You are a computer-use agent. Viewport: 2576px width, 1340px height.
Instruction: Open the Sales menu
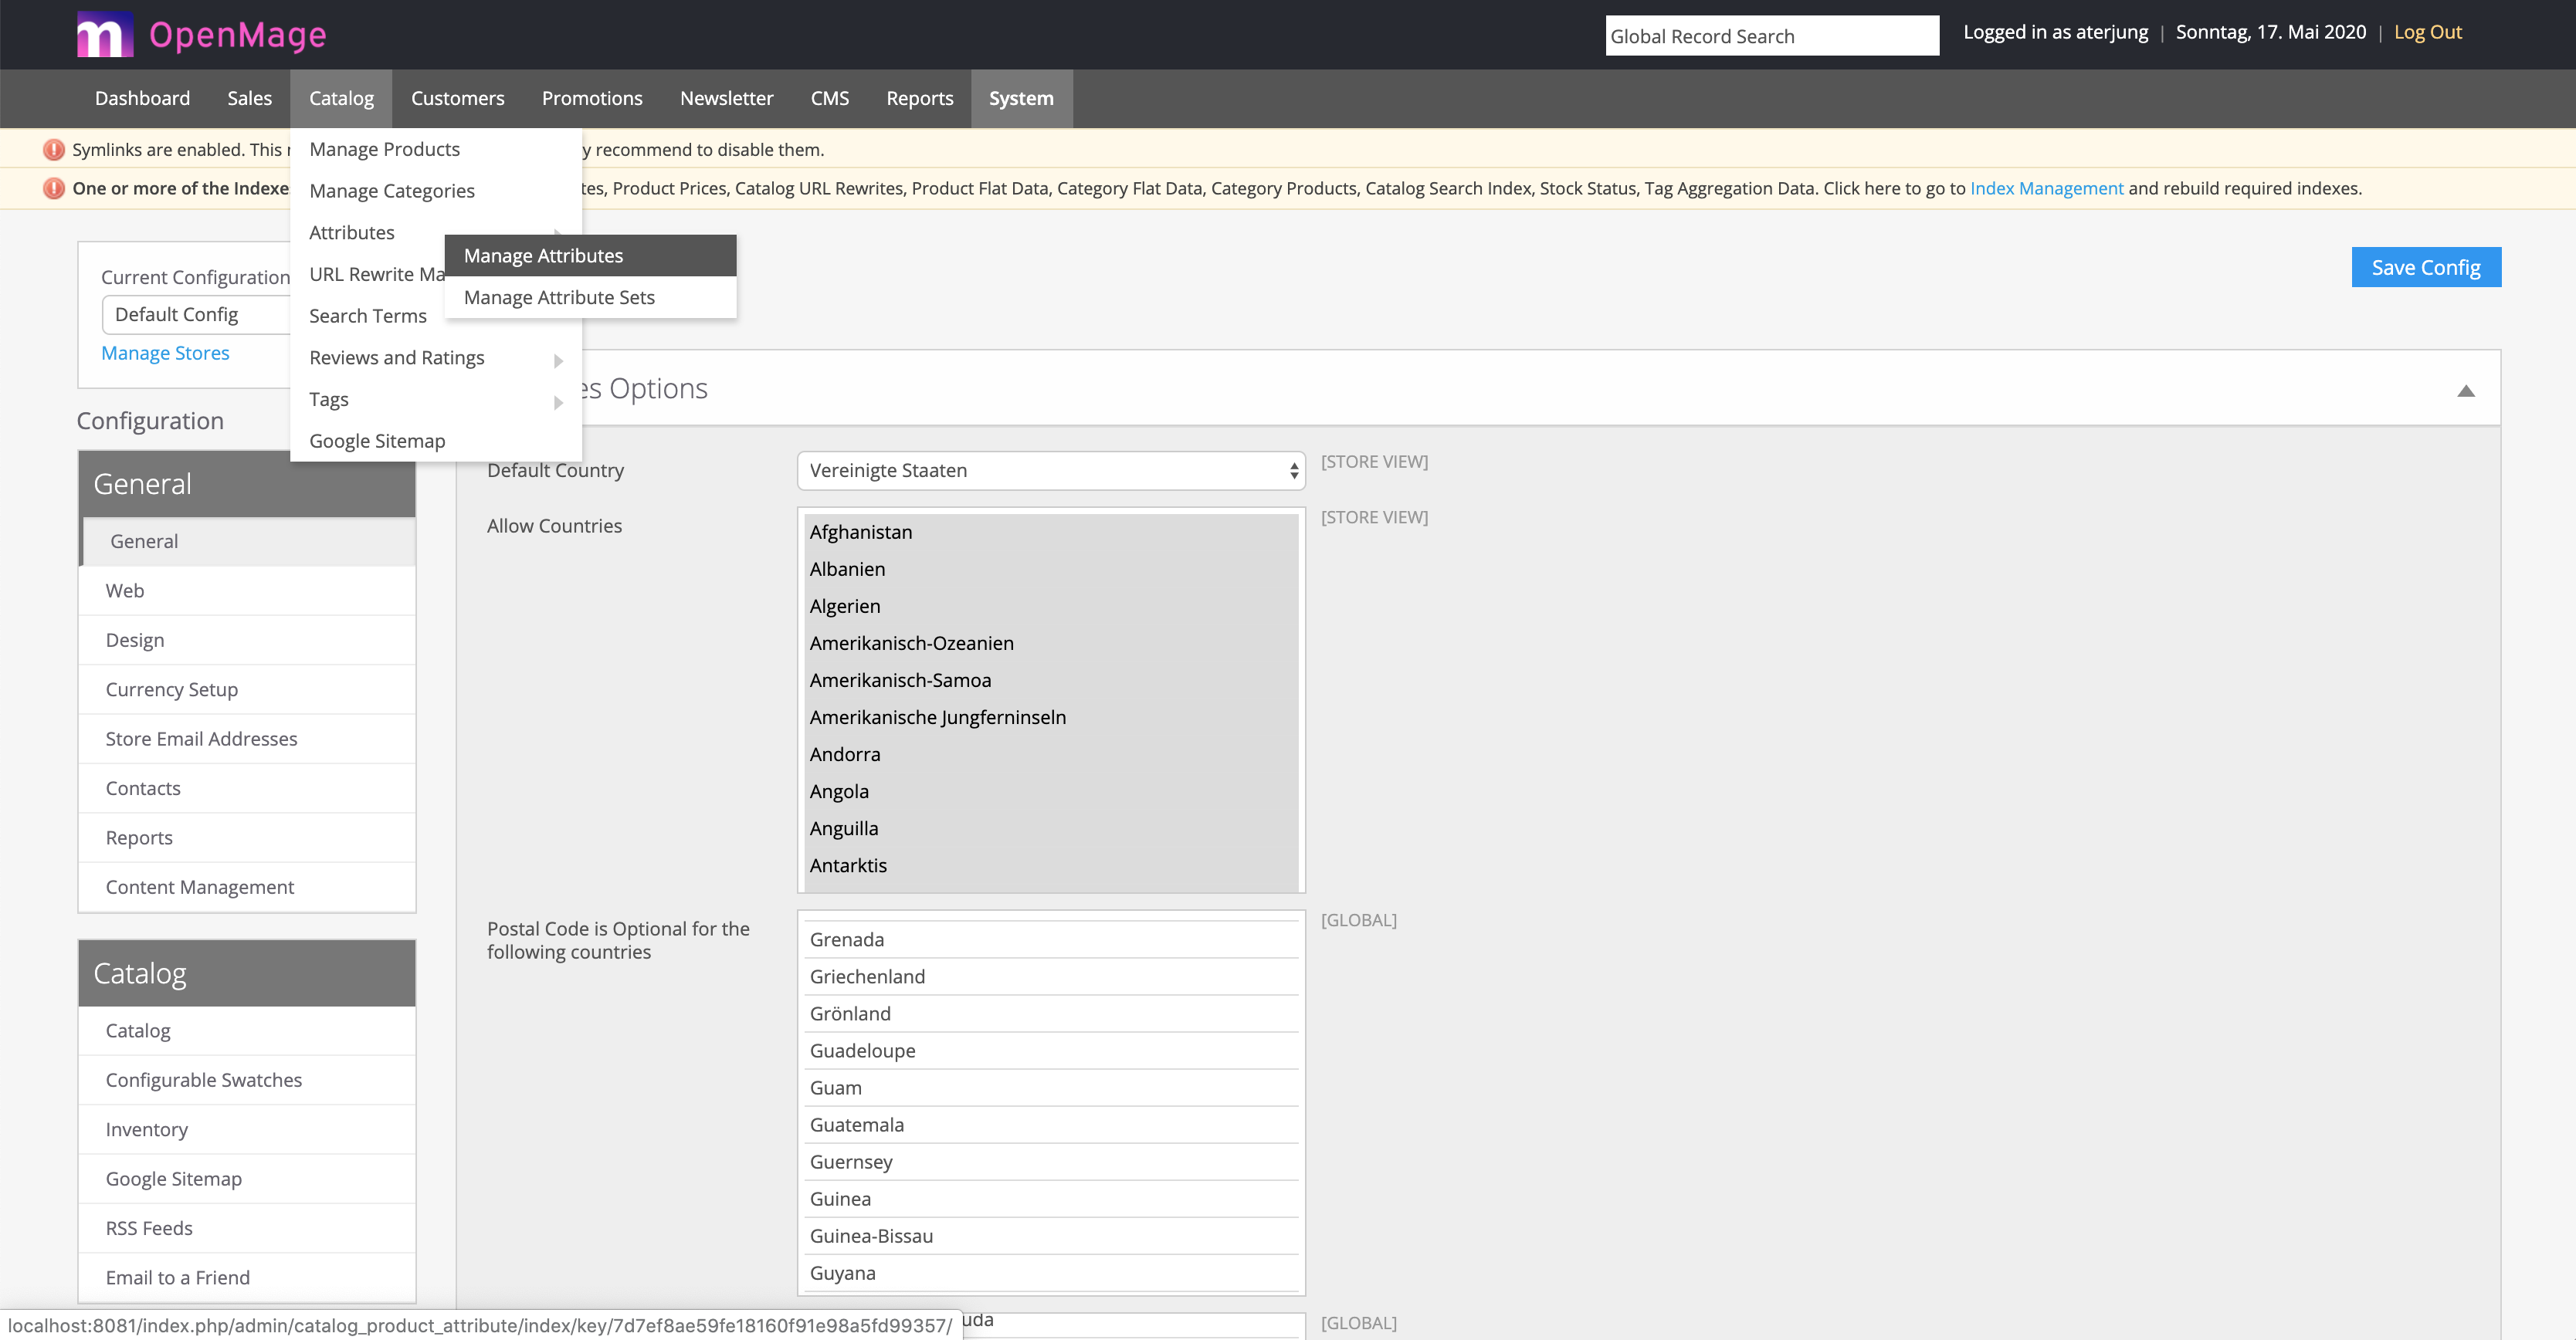249,98
